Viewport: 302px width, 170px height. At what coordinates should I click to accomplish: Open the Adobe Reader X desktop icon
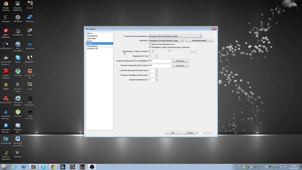pyautogui.click(x=6, y=74)
